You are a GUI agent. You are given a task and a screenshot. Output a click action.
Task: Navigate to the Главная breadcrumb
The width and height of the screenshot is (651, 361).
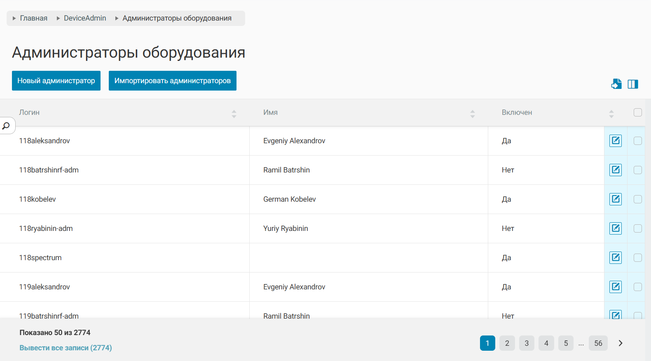click(x=33, y=18)
